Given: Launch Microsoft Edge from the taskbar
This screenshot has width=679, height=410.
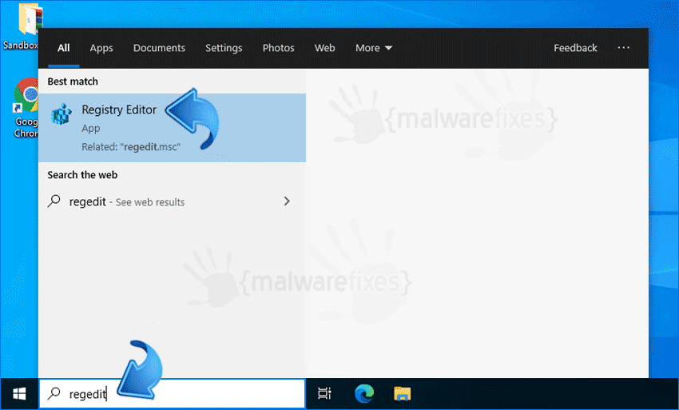Looking at the screenshot, I should pyautogui.click(x=363, y=393).
